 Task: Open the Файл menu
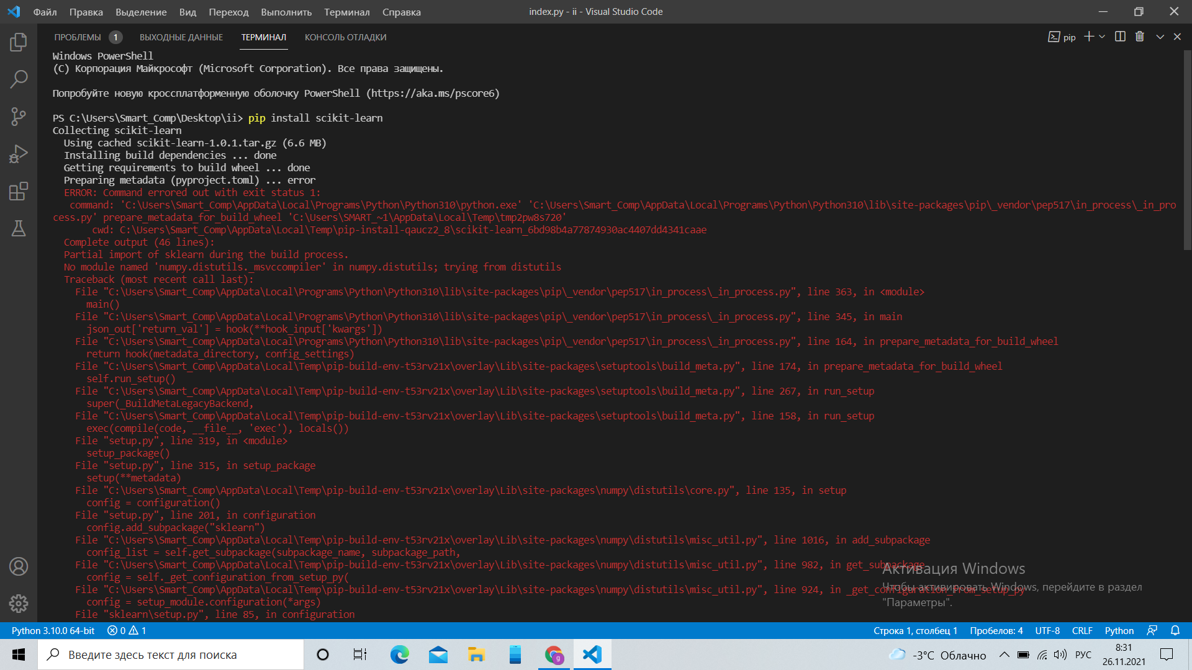45,12
